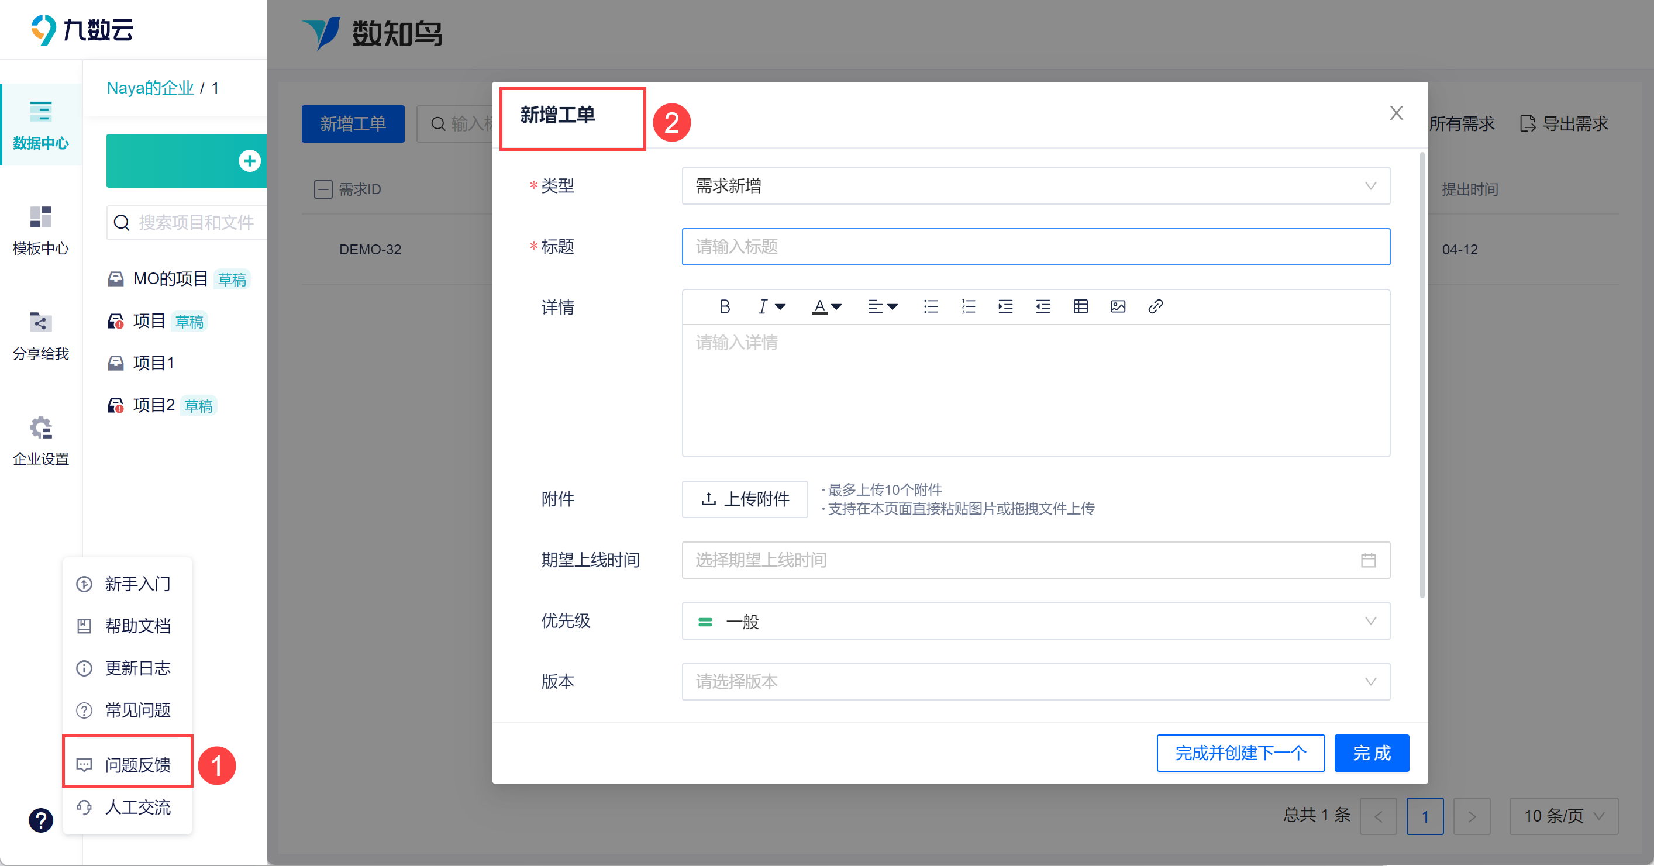Click the Bold formatting icon
Image resolution: width=1654 pixels, height=866 pixels.
click(724, 307)
